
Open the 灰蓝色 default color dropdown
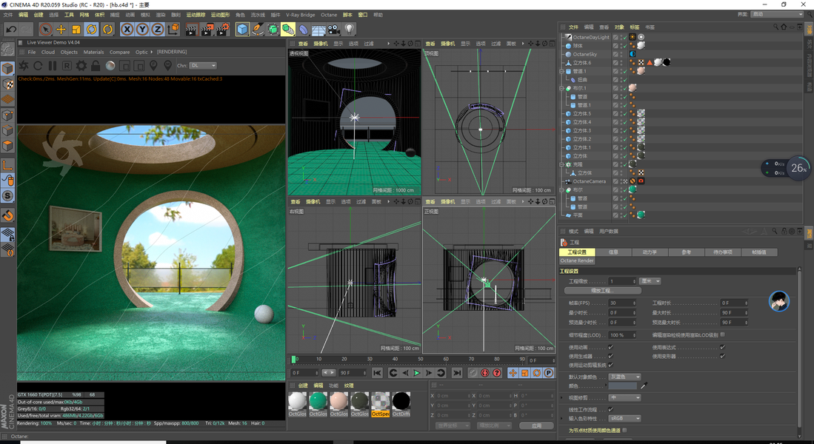point(625,377)
